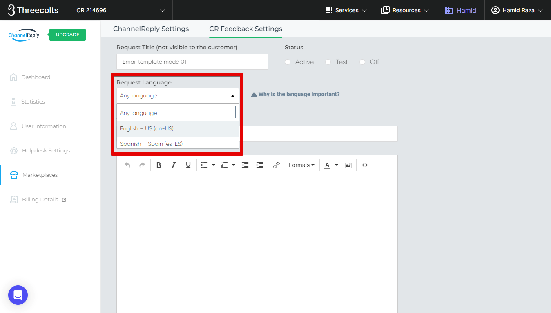Insert a bullet list
The image size is (551, 313).
point(204,165)
